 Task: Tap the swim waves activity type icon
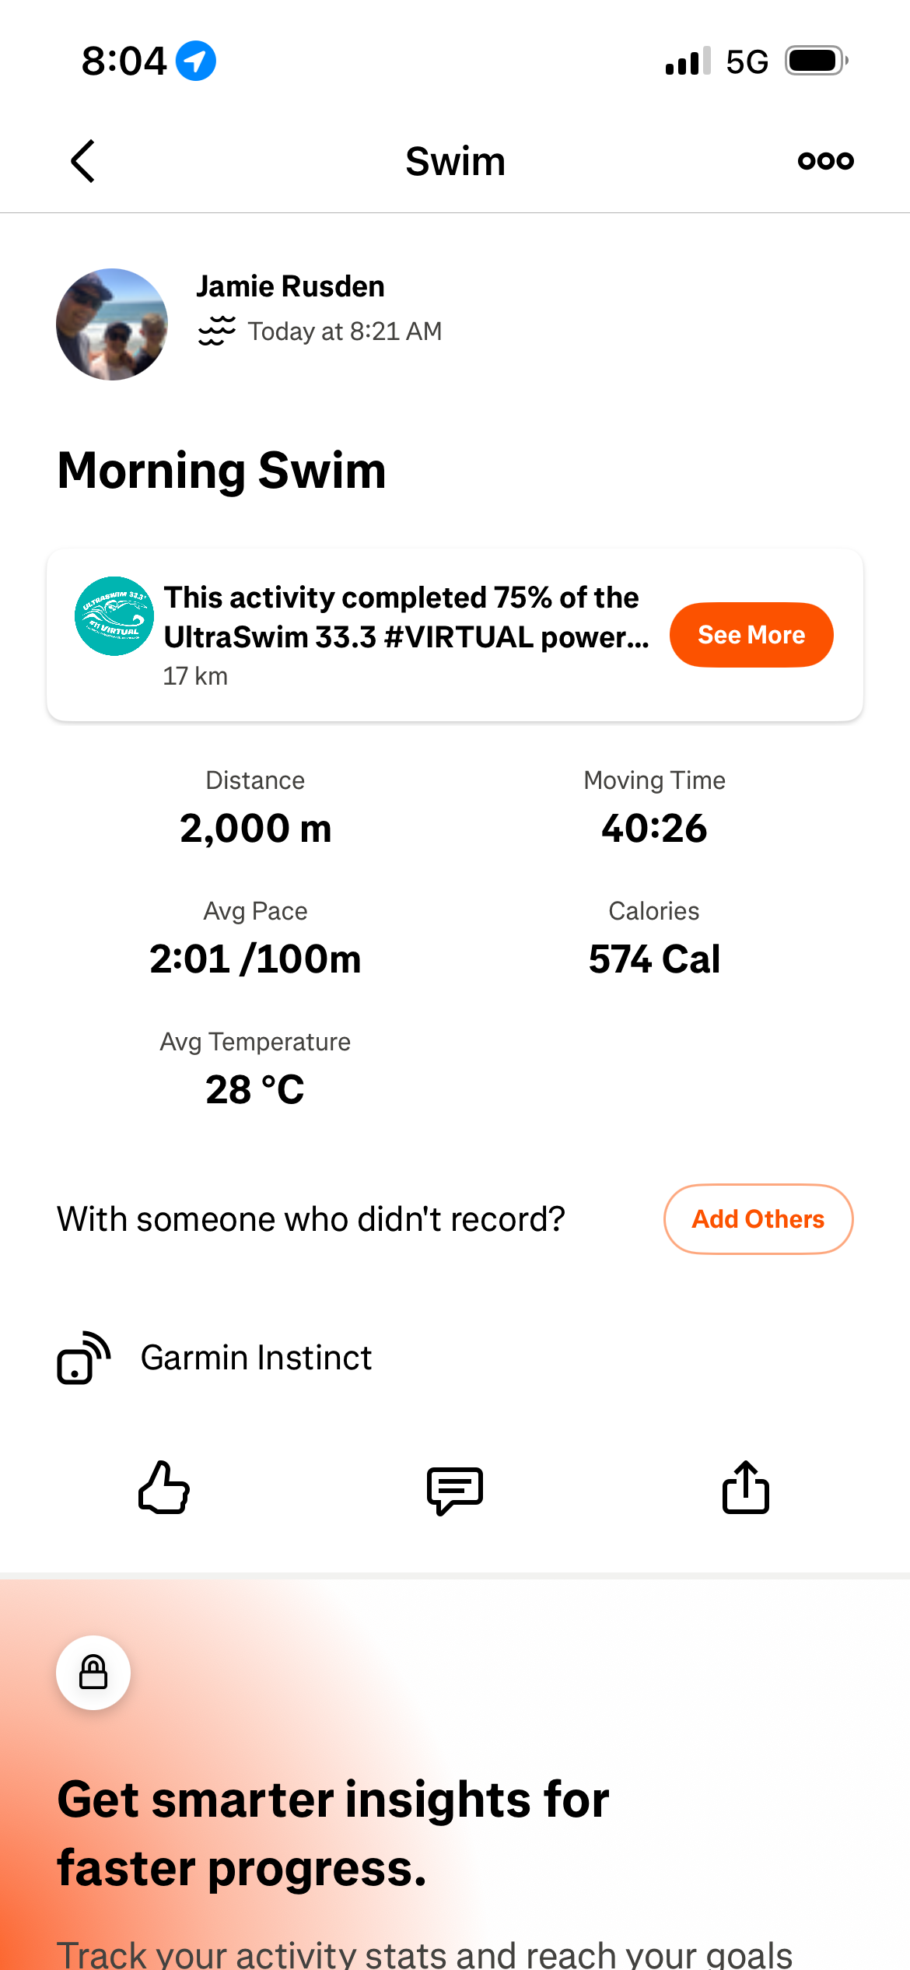217,331
